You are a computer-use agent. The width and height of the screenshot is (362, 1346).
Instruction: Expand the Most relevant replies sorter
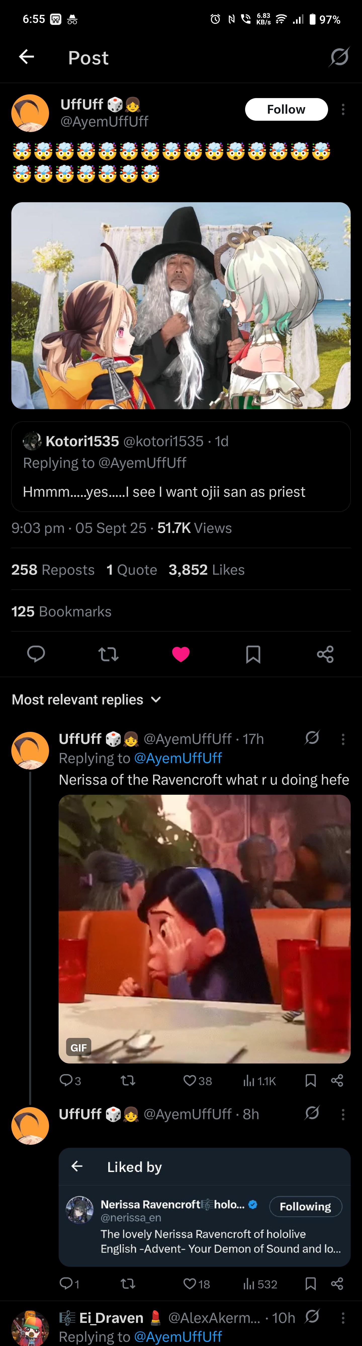point(87,699)
